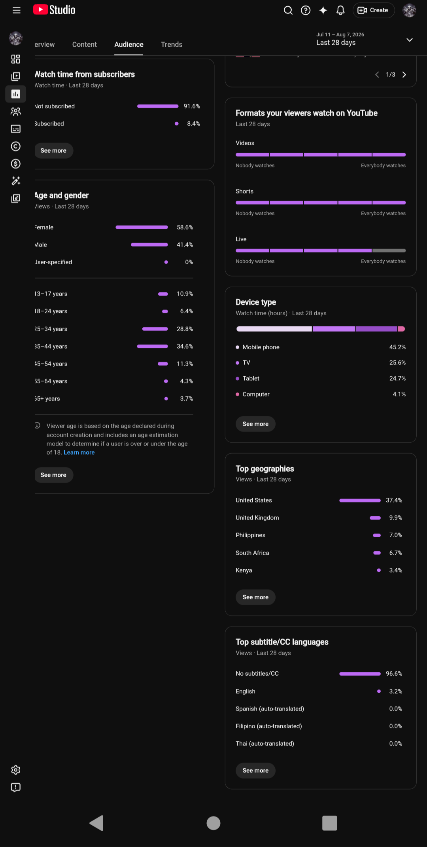This screenshot has width=427, height=847.
Task: Open Earn dollar icon in sidebar
Action: click(x=15, y=164)
